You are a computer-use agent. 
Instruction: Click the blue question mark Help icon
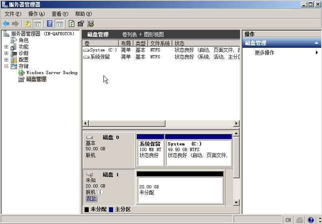tap(49, 23)
